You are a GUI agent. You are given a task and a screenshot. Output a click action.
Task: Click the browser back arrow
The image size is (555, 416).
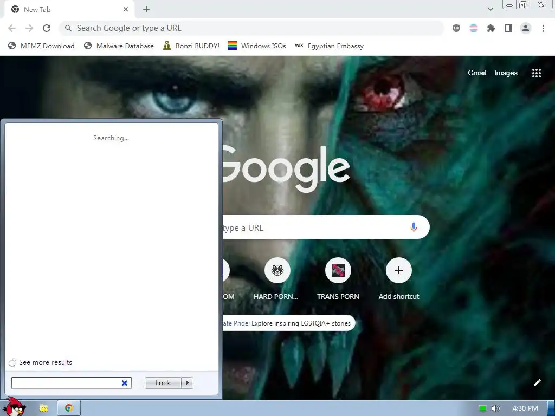[x=12, y=28]
